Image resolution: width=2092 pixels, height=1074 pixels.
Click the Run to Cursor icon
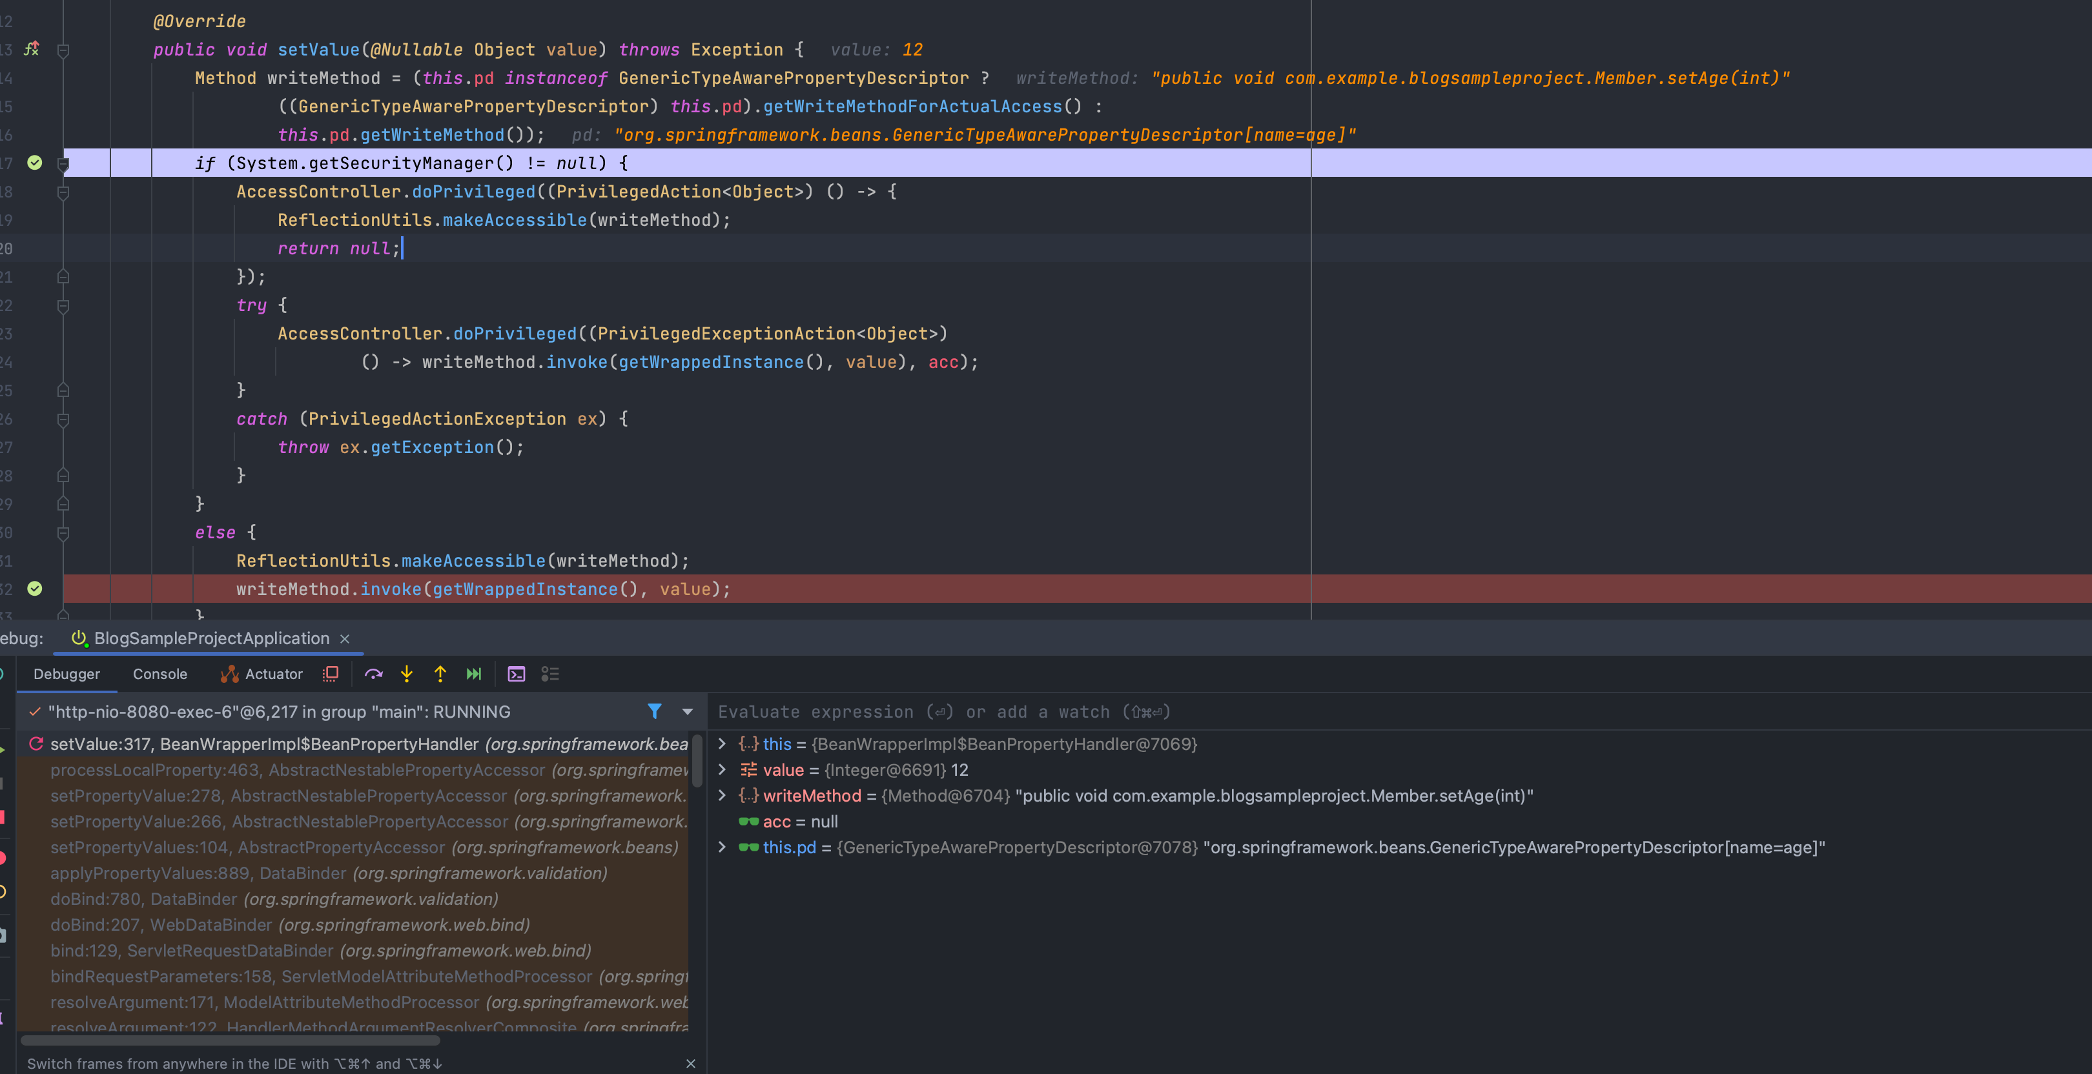pyautogui.click(x=473, y=674)
